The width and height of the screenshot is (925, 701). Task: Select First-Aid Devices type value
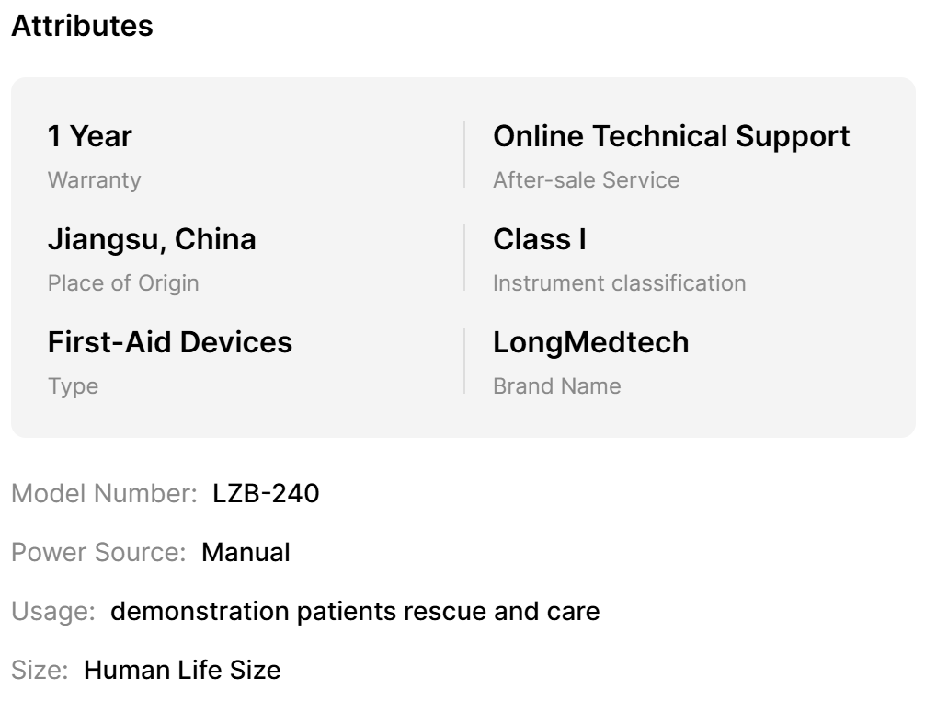(169, 343)
